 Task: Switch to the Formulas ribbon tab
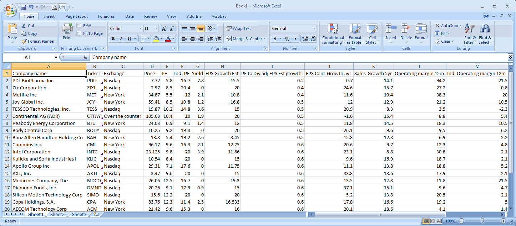(106, 16)
